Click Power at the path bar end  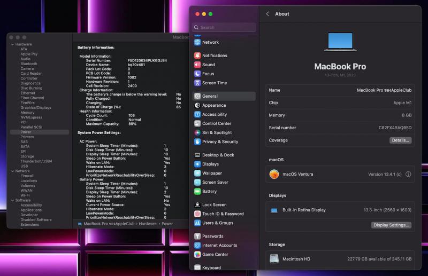(x=167, y=224)
